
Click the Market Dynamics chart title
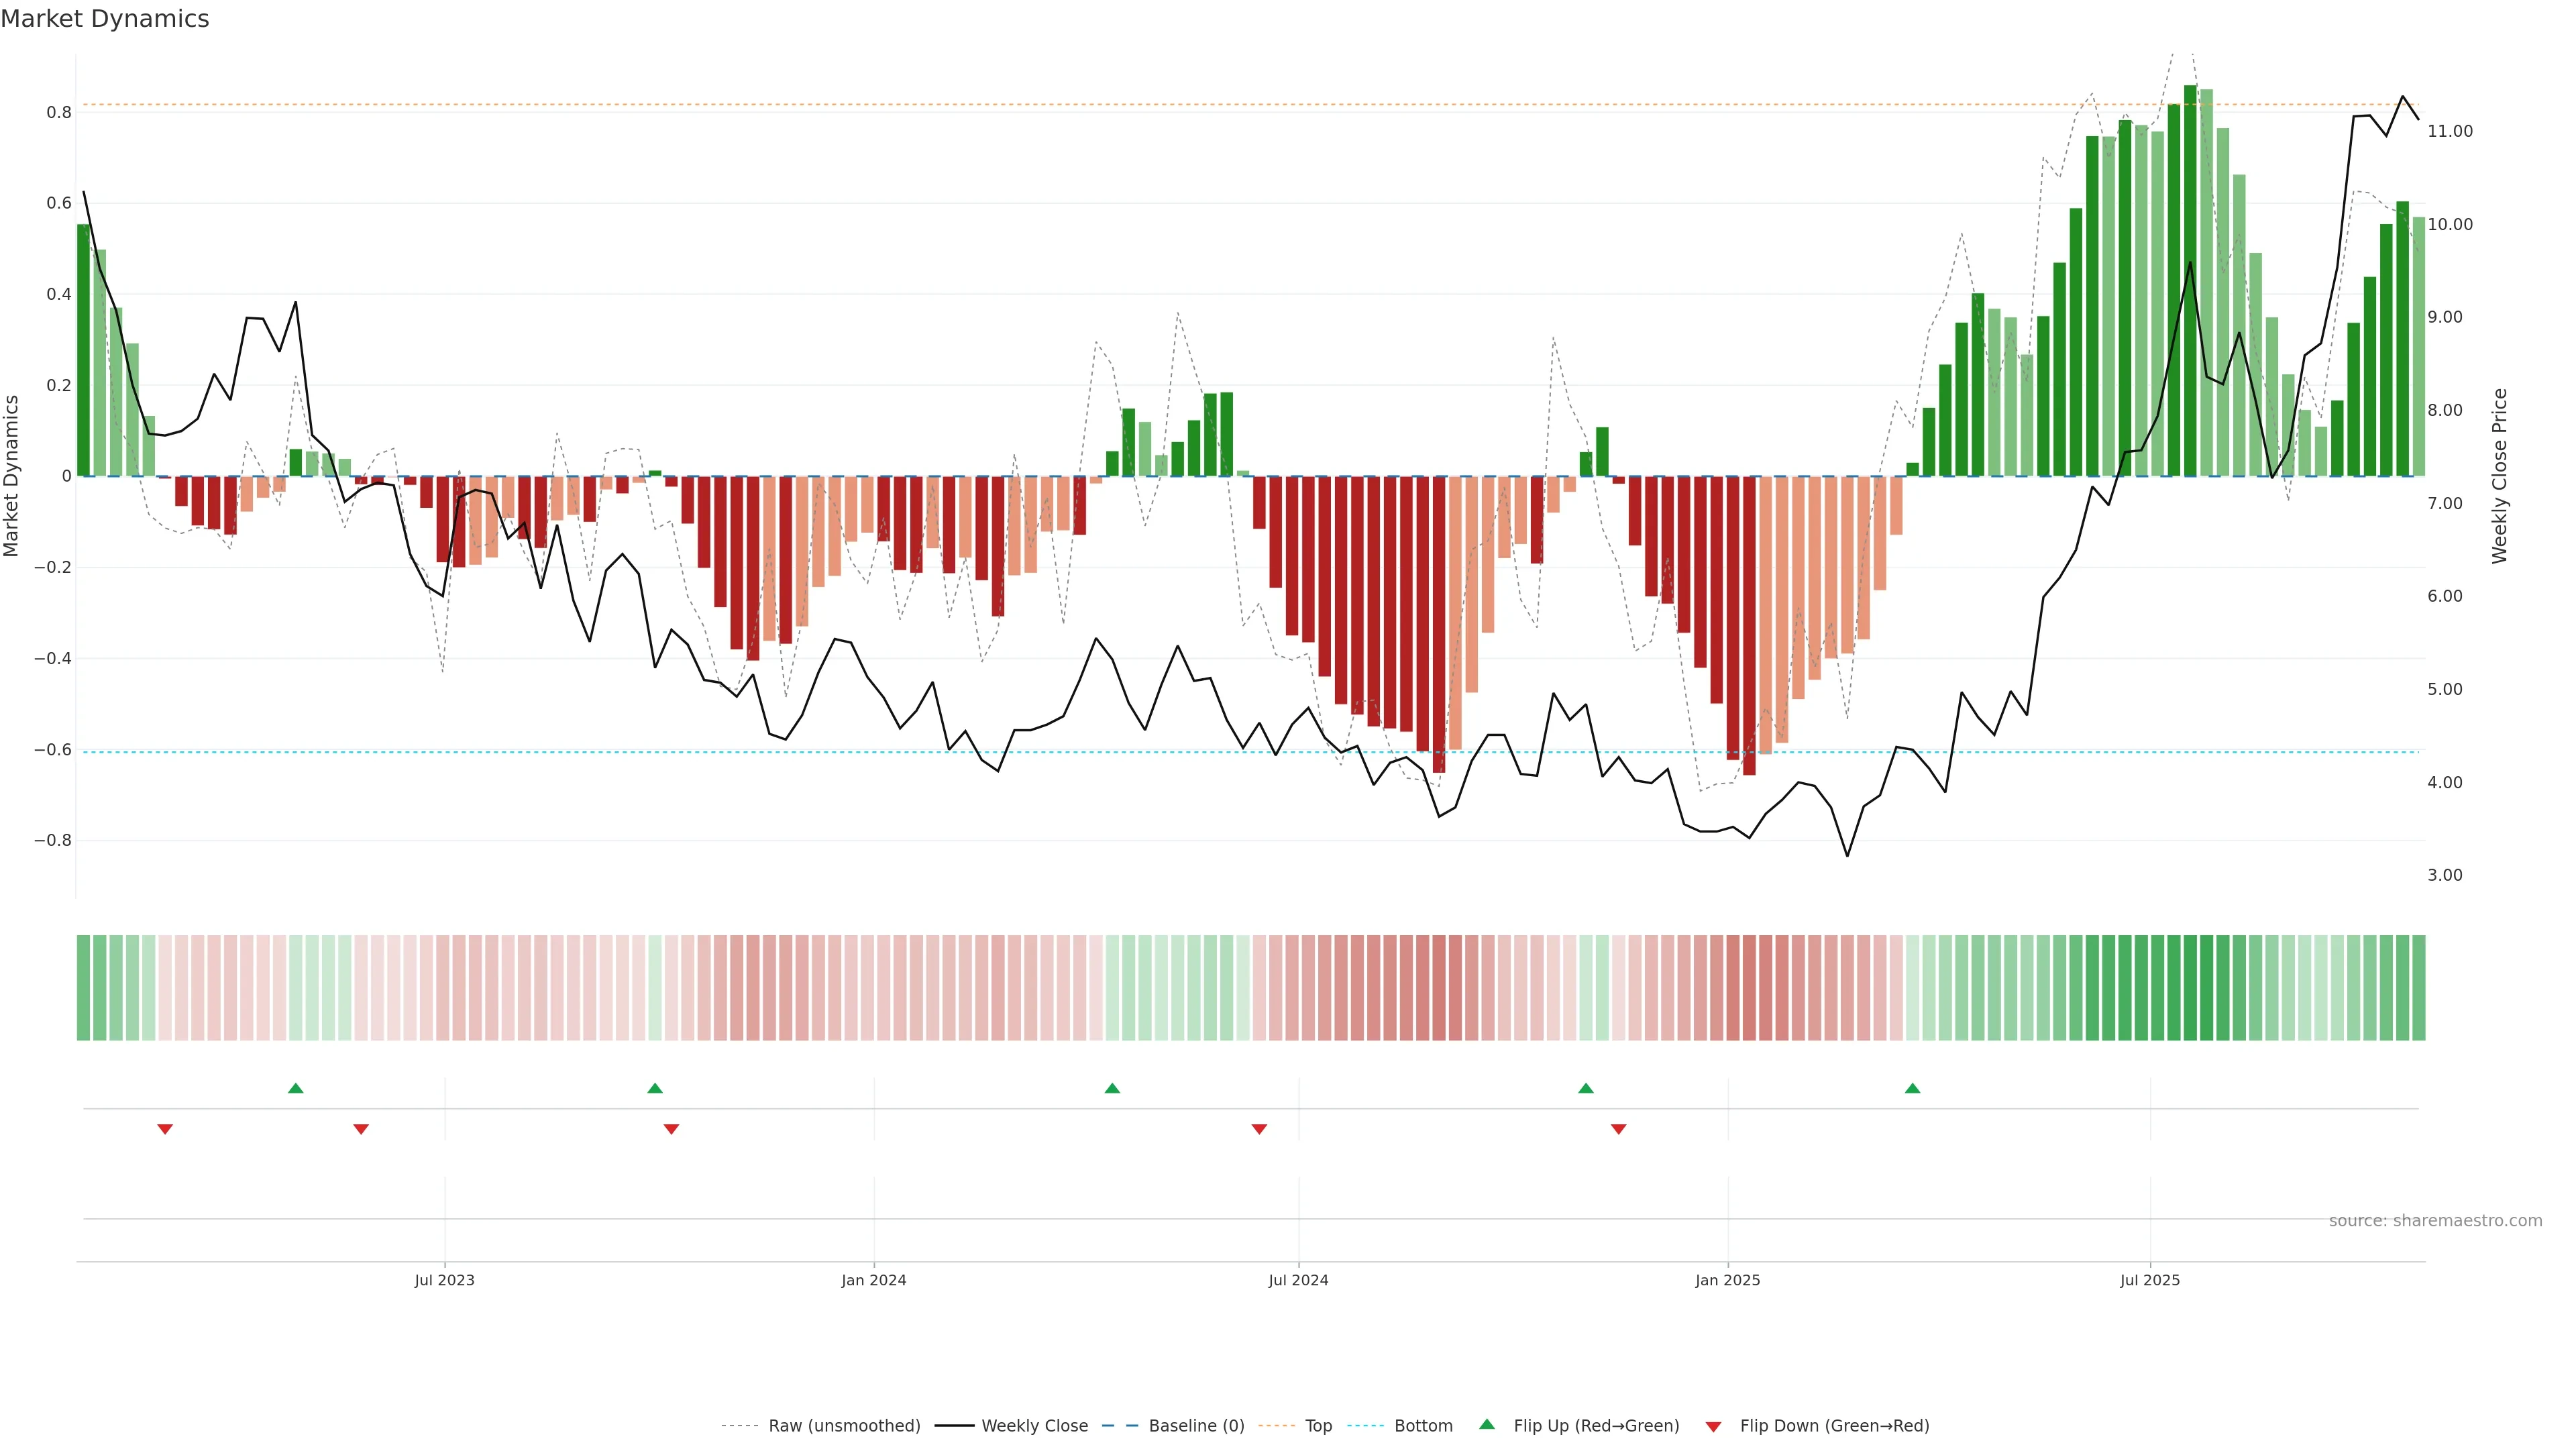point(105,19)
